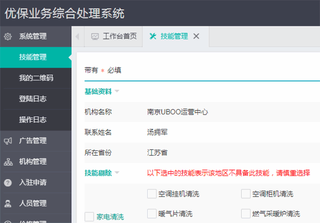
Task: Open 我的二维码 in the sidebar
Action: (36, 78)
